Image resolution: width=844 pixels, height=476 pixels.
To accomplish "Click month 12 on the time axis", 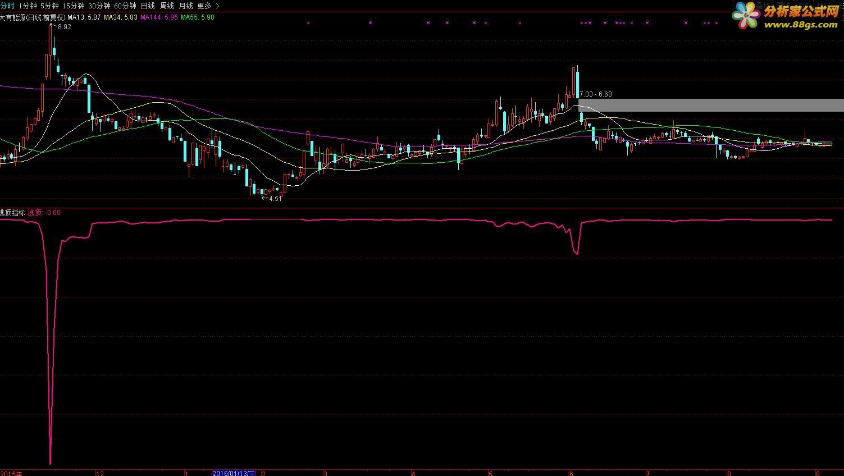I will pos(100,473).
